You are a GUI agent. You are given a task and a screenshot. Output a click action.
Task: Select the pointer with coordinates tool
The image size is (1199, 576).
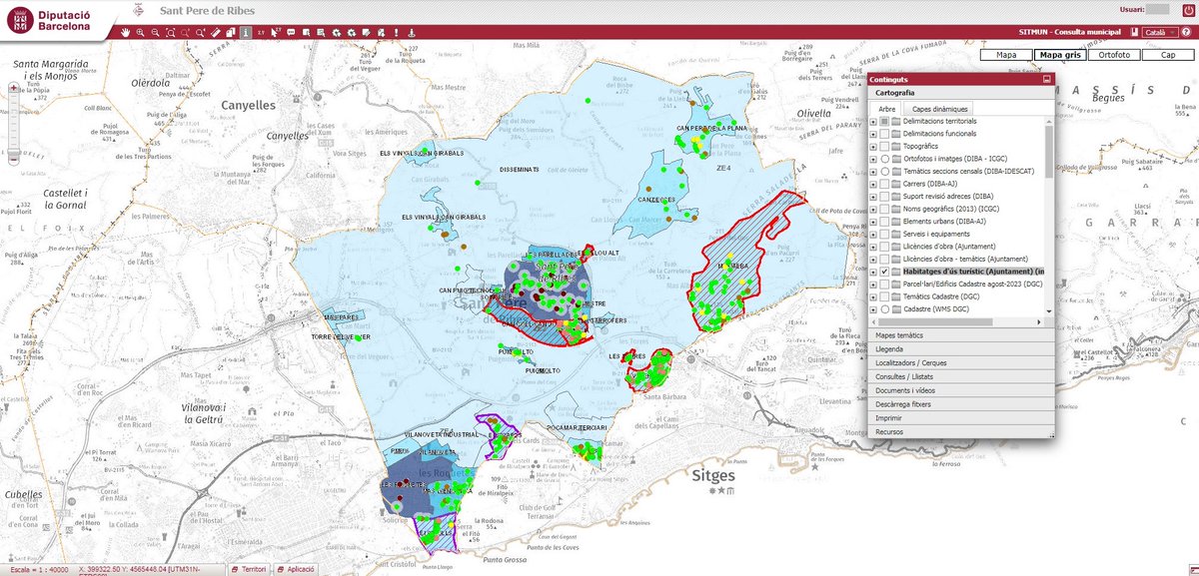pyautogui.click(x=276, y=33)
